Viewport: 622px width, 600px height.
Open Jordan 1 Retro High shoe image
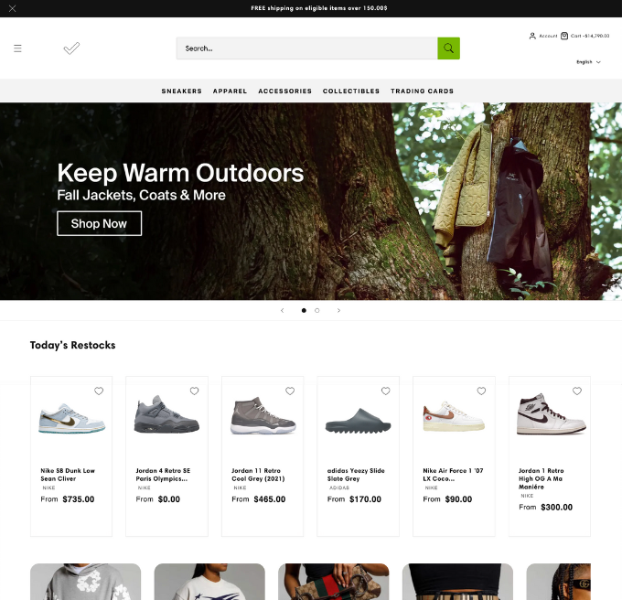(x=552, y=414)
